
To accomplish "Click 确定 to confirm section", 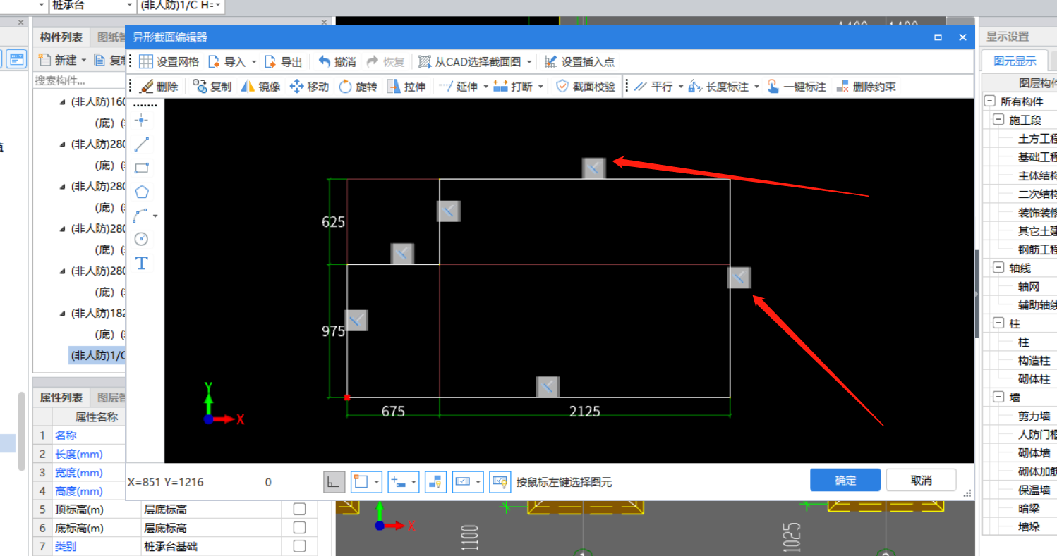I will [845, 480].
